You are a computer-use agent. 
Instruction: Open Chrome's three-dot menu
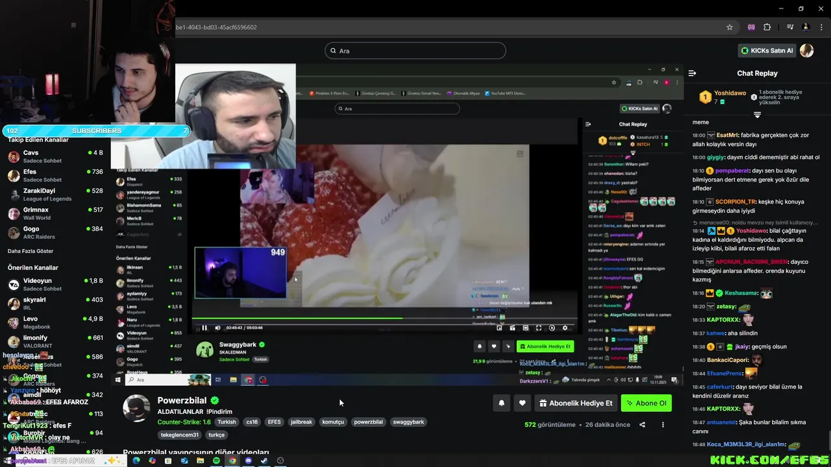821,27
